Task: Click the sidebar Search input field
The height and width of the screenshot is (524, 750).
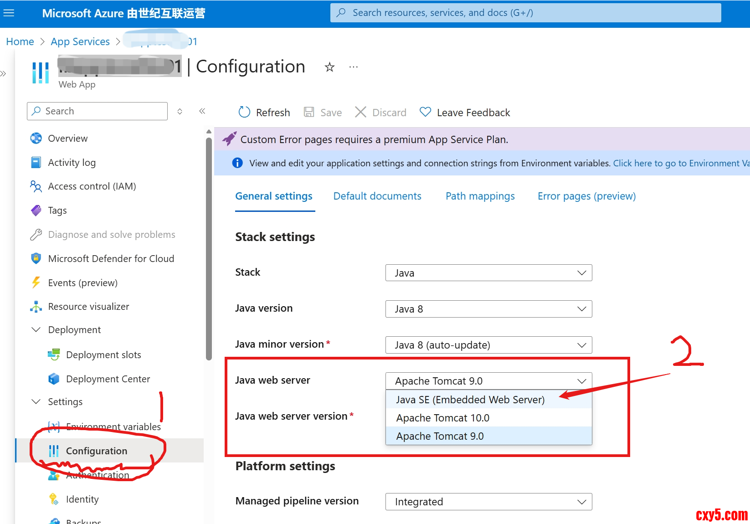Action: pyautogui.click(x=98, y=111)
